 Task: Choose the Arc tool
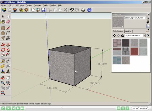[x=8, y=33]
